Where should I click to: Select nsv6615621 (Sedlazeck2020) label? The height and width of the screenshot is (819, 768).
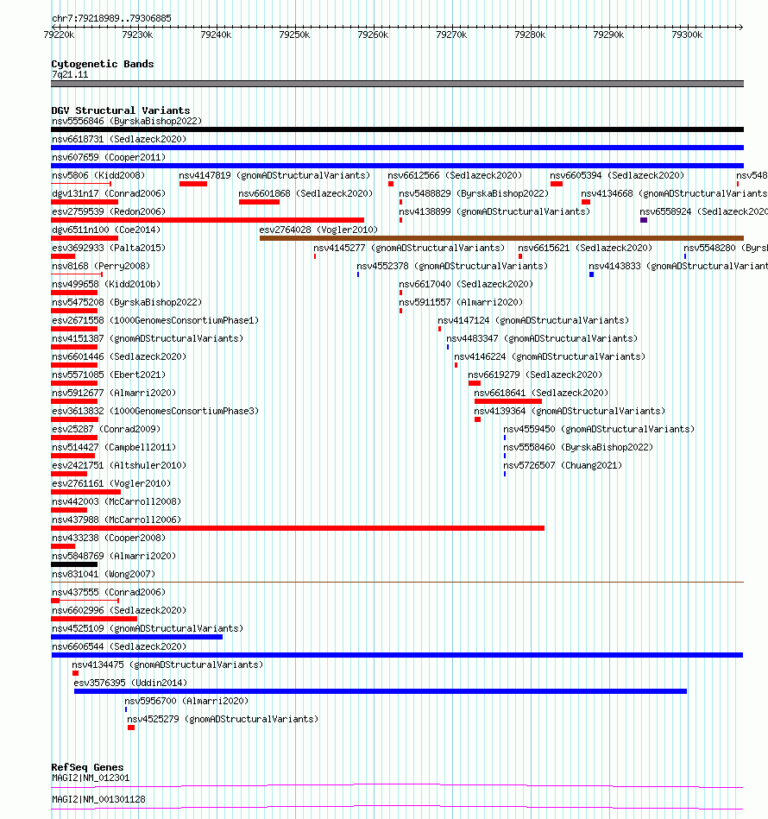pos(585,248)
